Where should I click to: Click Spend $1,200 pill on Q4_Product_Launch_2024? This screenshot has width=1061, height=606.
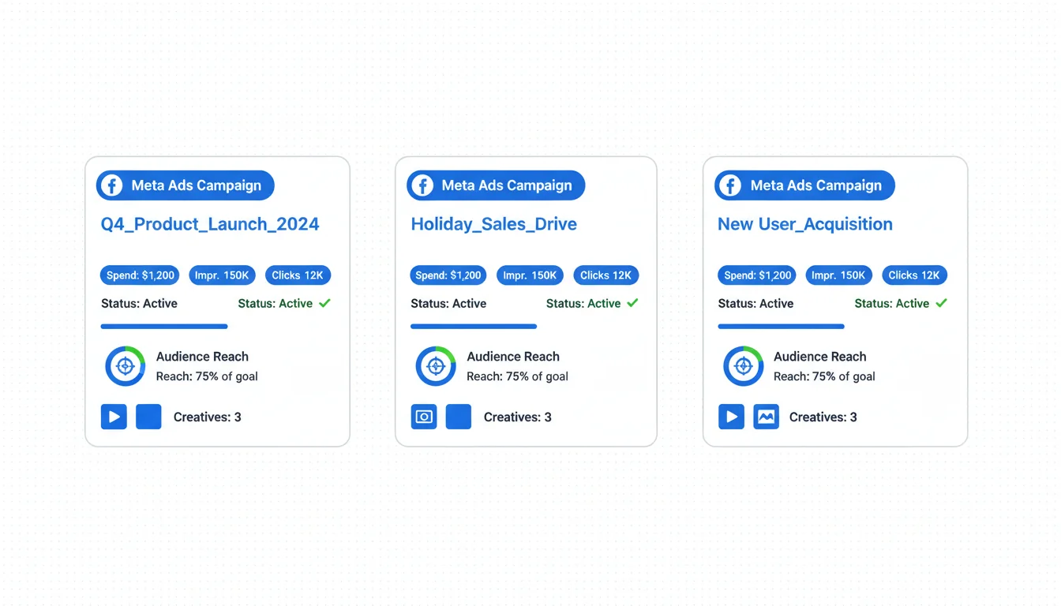coord(140,275)
